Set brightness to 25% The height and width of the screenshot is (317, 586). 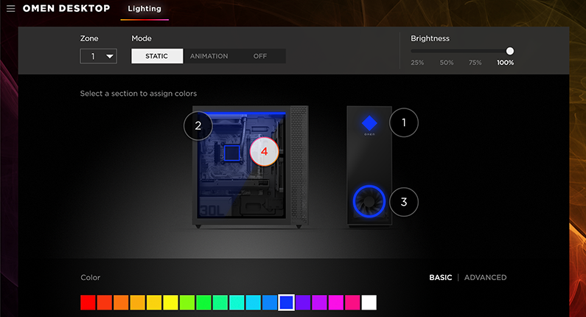coord(417,63)
